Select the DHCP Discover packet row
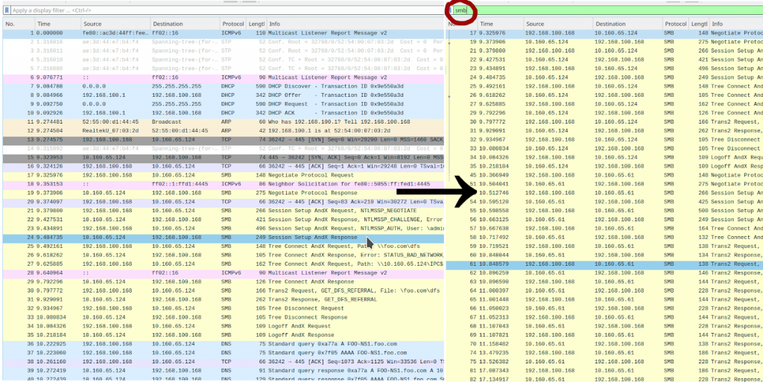This screenshot has width=763, height=382. [224, 86]
